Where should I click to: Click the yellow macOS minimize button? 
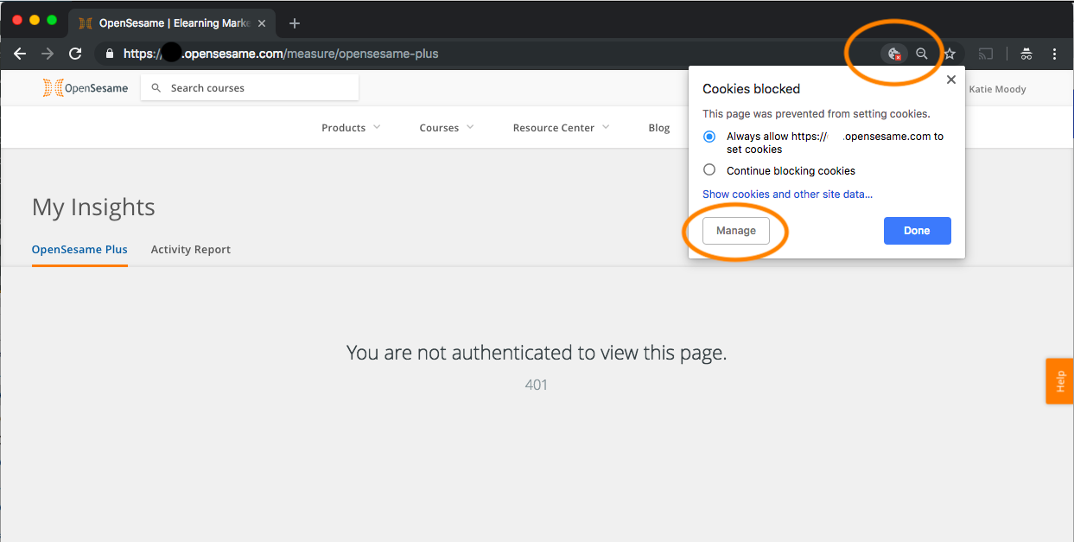(35, 20)
